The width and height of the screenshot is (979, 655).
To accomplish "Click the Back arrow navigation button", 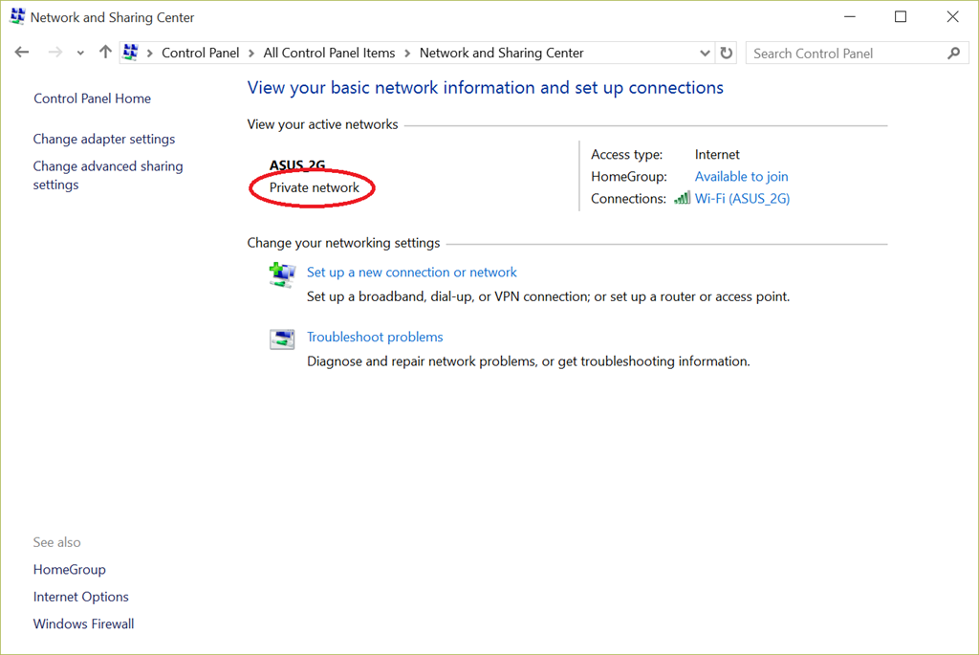I will tap(22, 53).
